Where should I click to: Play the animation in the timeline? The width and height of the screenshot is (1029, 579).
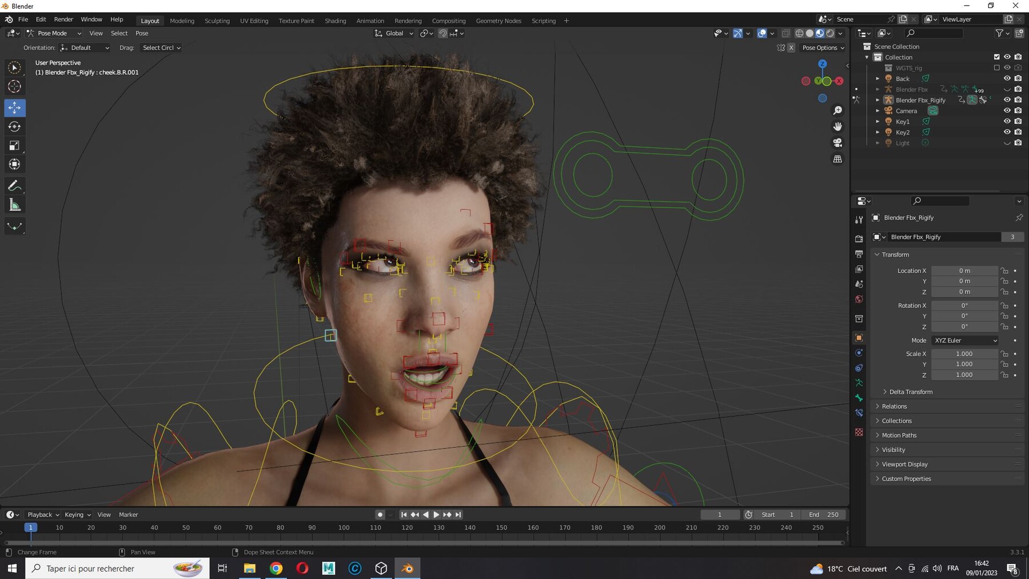436,515
